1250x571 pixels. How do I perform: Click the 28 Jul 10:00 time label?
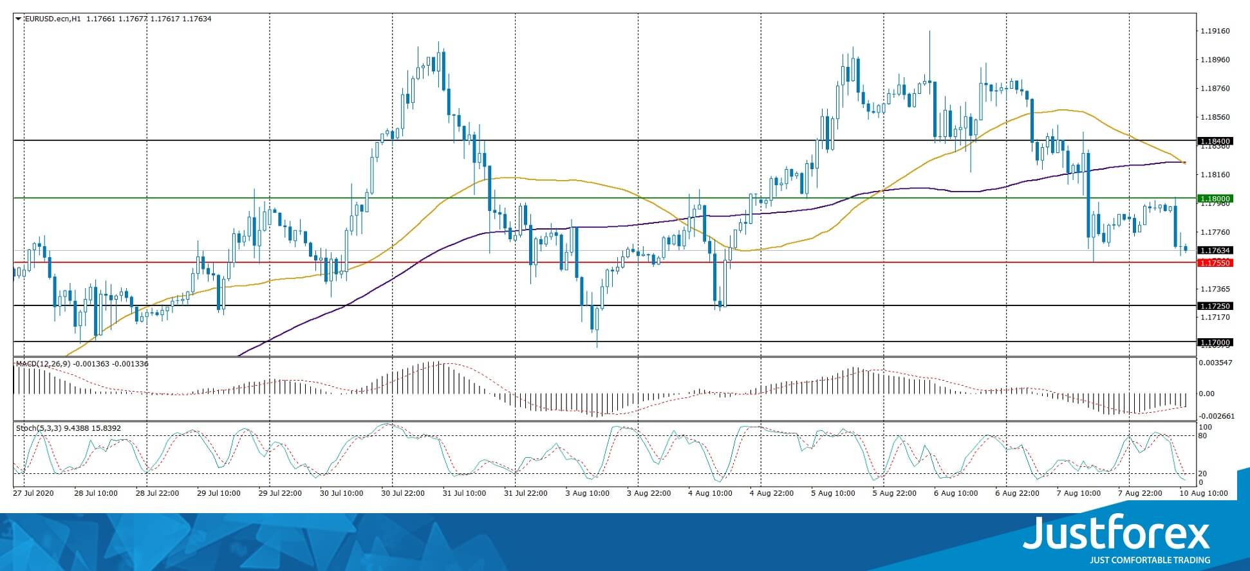click(x=96, y=494)
